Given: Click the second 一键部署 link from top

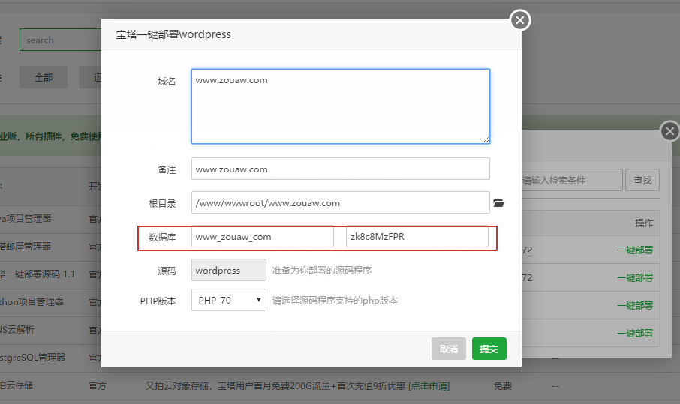Looking at the screenshot, I should pos(634,278).
